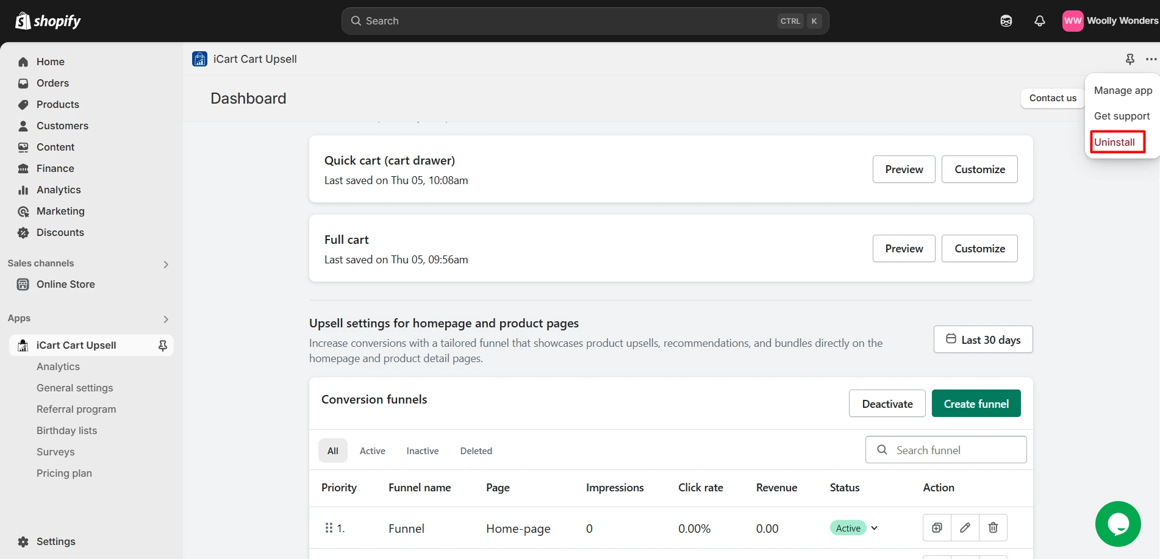1160x559 pixels.
Task: Open the green chat bubble widget
Action: click(x=1118, y=524)
